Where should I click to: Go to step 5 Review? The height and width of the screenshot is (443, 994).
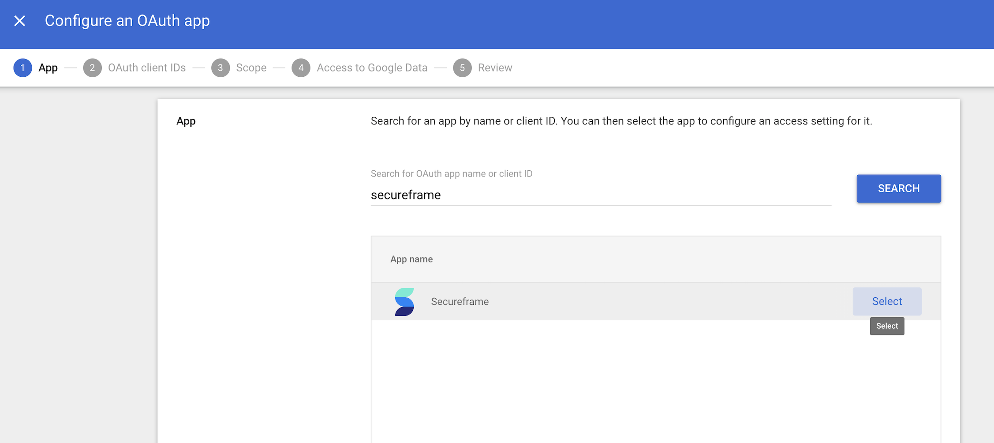coord(482,68)
